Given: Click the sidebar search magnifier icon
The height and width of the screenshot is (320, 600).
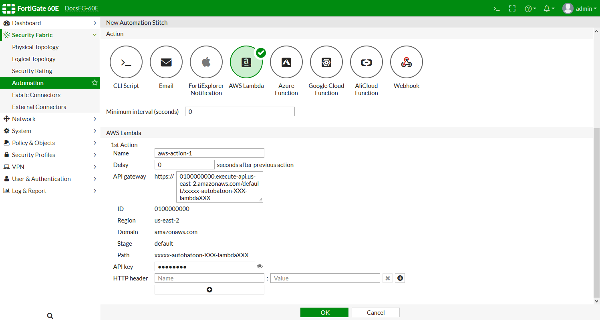Looking at the screenshot, I should (50, 316).
